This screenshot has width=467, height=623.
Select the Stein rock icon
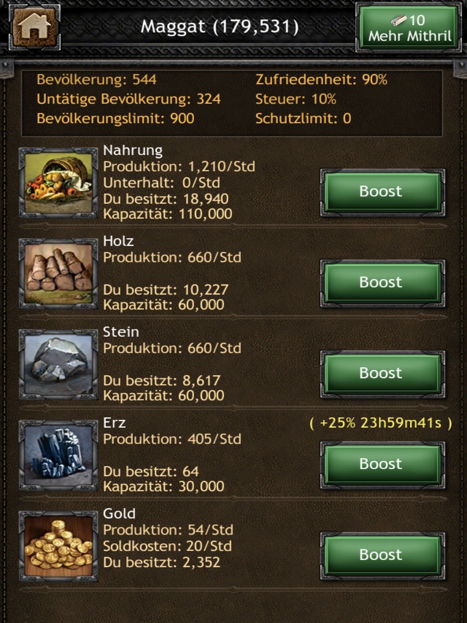(x=58, y=364)
